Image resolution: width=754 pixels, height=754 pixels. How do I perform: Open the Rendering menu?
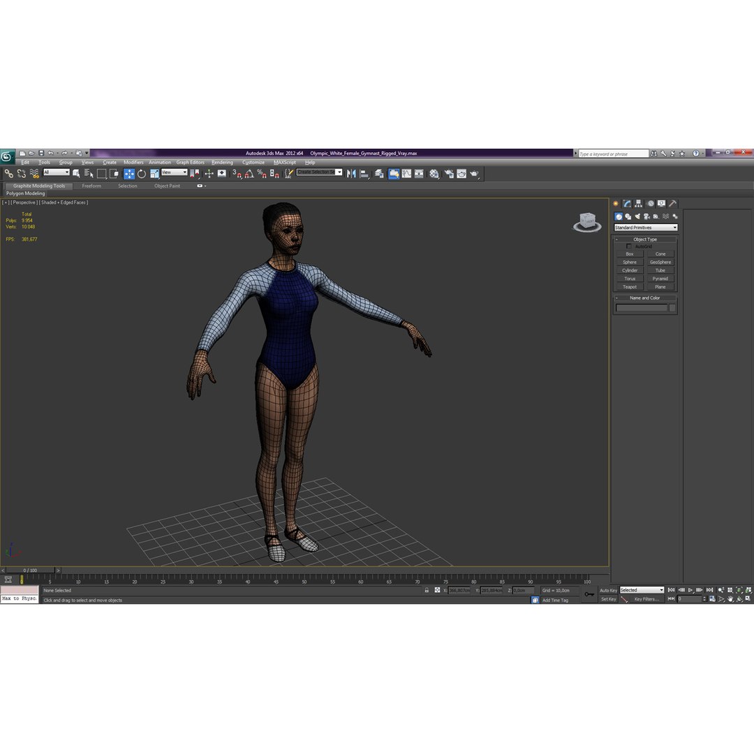tap(222, 163)
